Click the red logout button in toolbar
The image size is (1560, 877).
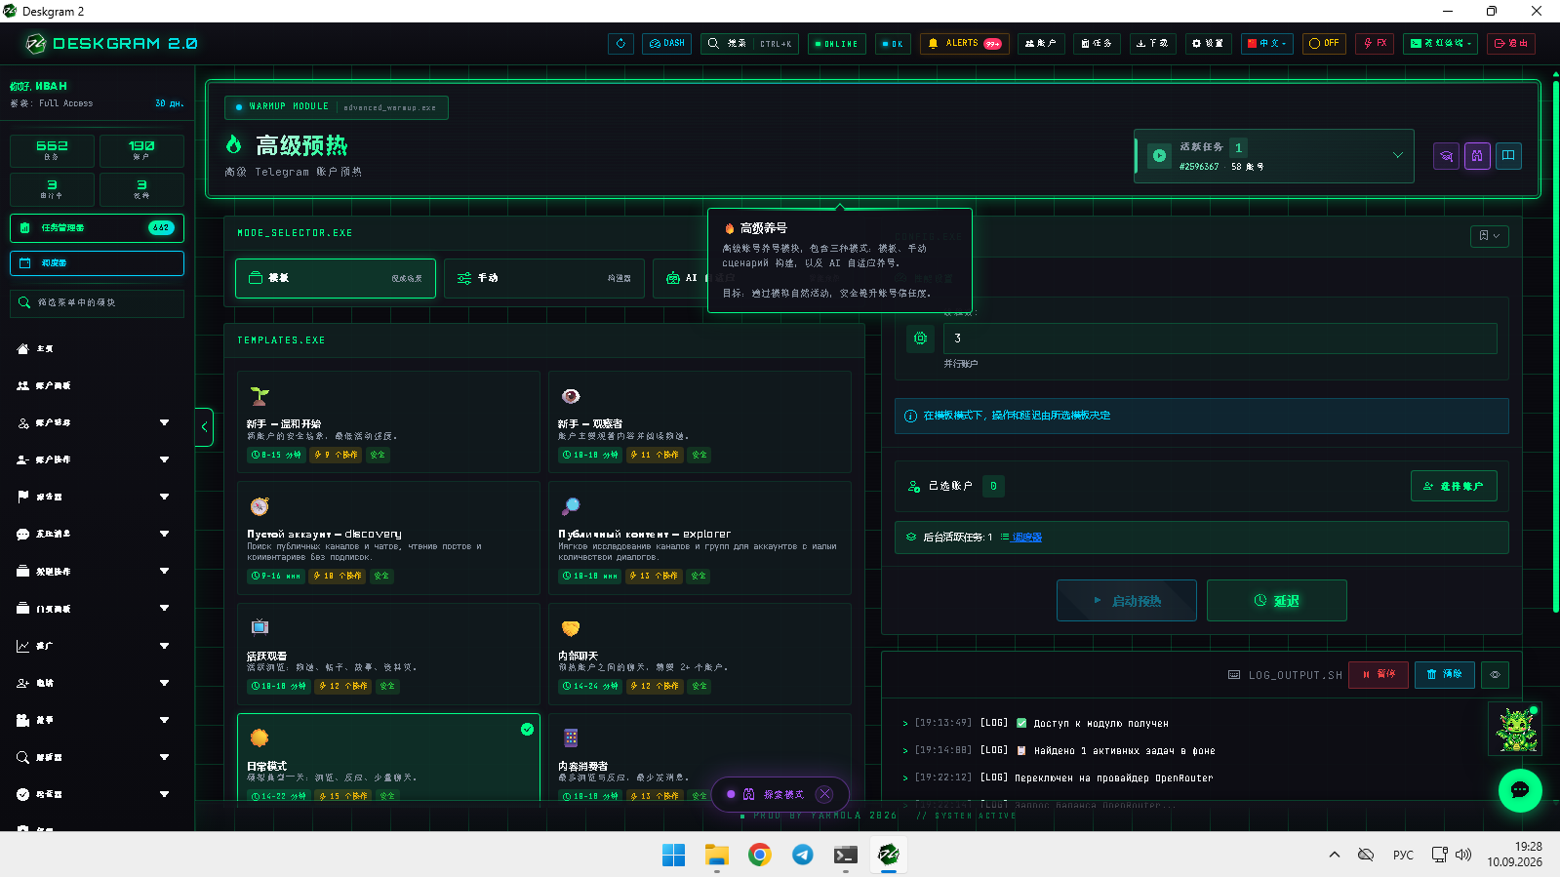pos(1511,44)
